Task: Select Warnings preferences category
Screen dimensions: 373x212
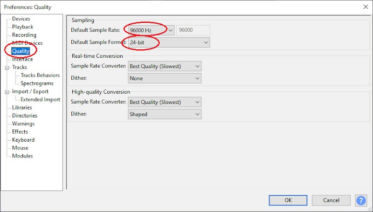Action: [x=23, y=124]
